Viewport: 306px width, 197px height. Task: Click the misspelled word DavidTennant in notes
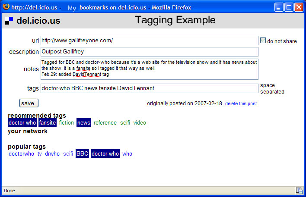point(87,75)
